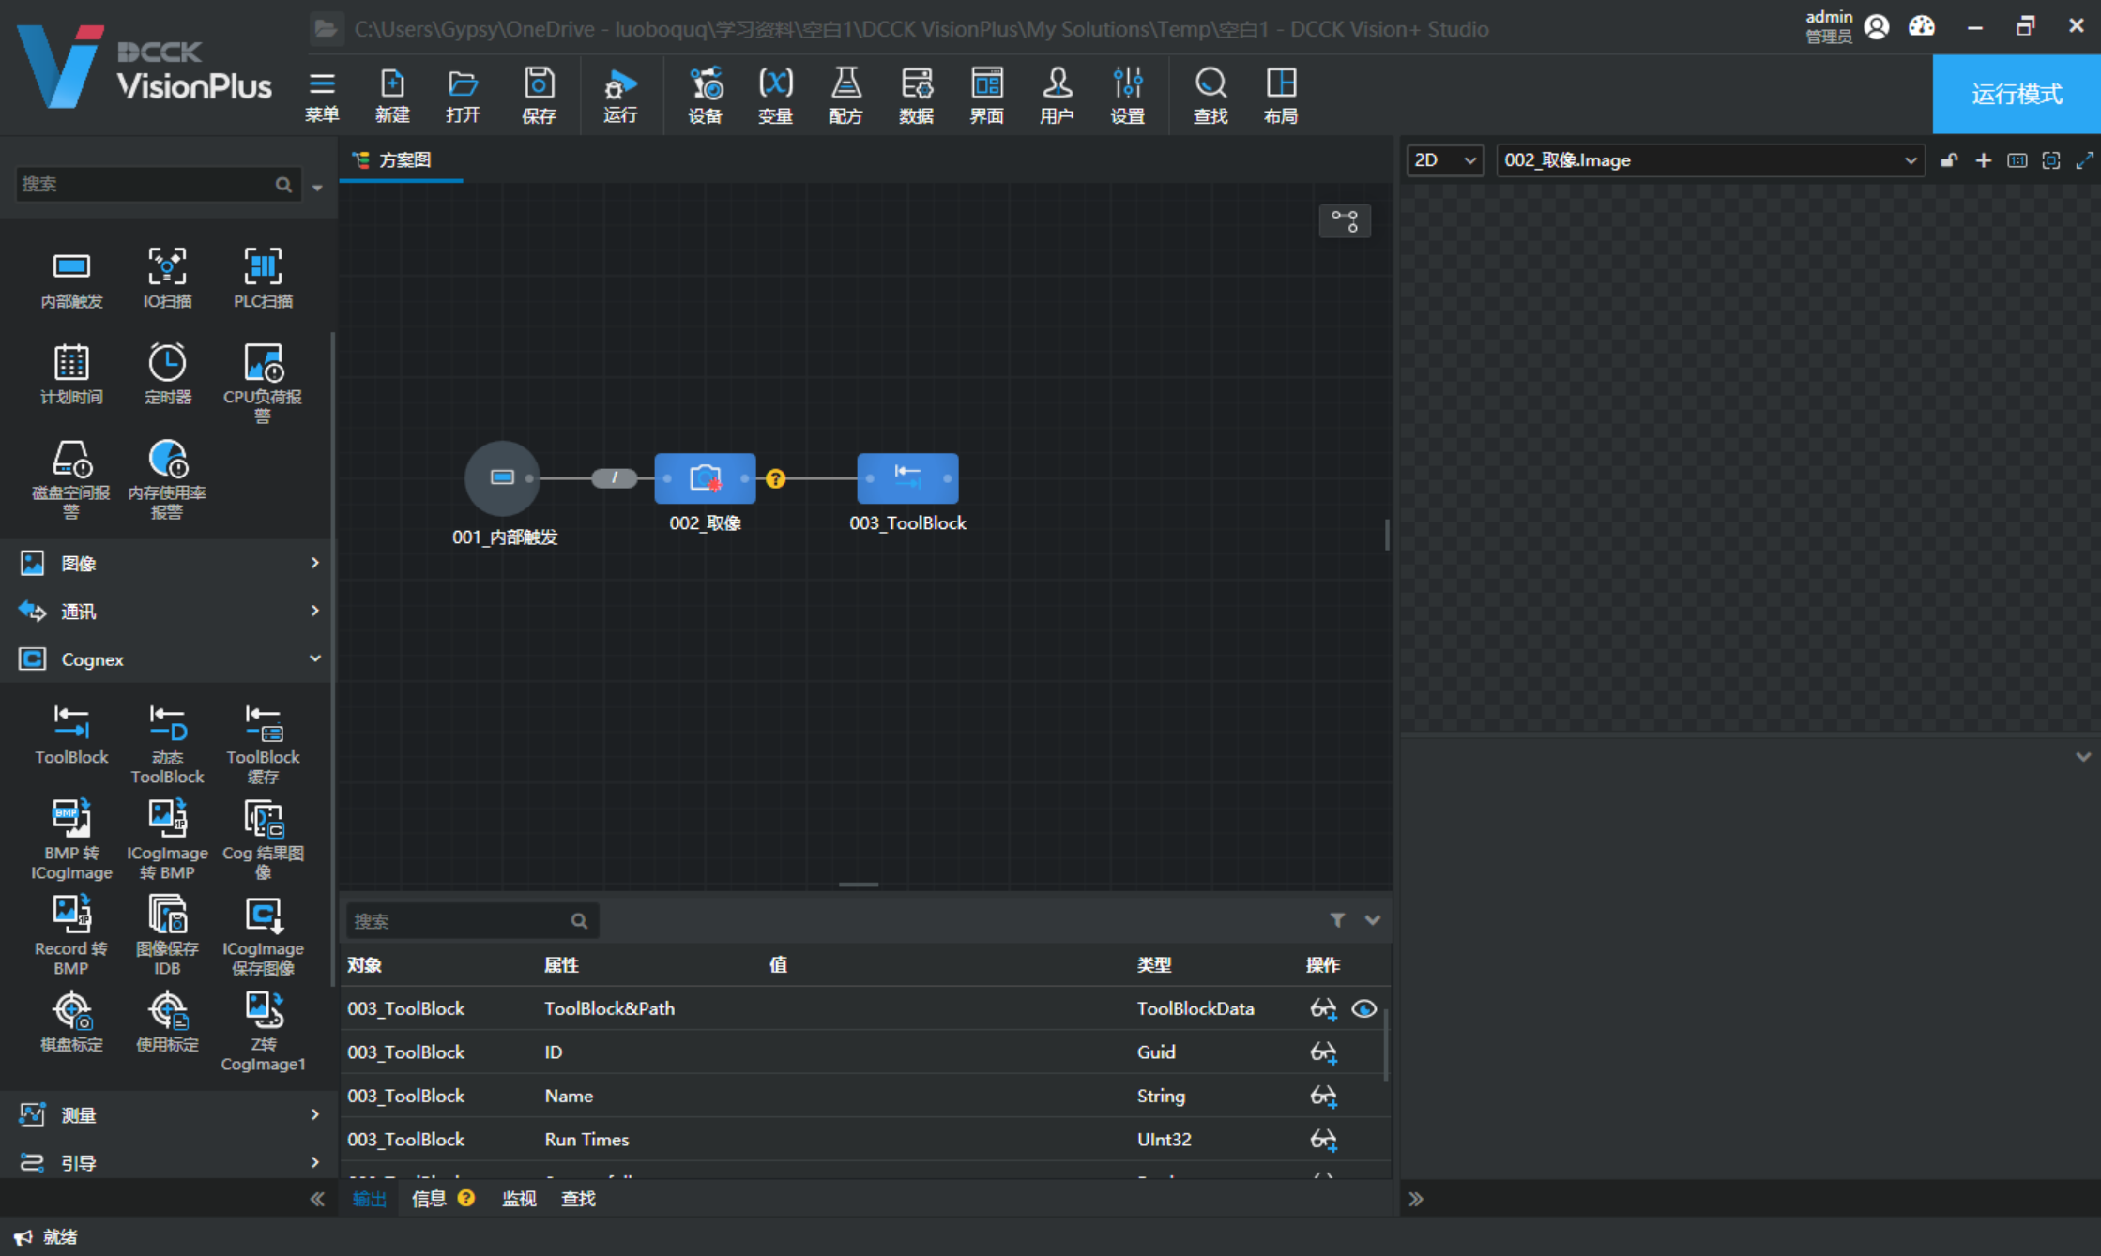Switch to the 查找 bottom tab
The height and width of the screenshot is (1256, 2101).
(x=578, y=1199)
